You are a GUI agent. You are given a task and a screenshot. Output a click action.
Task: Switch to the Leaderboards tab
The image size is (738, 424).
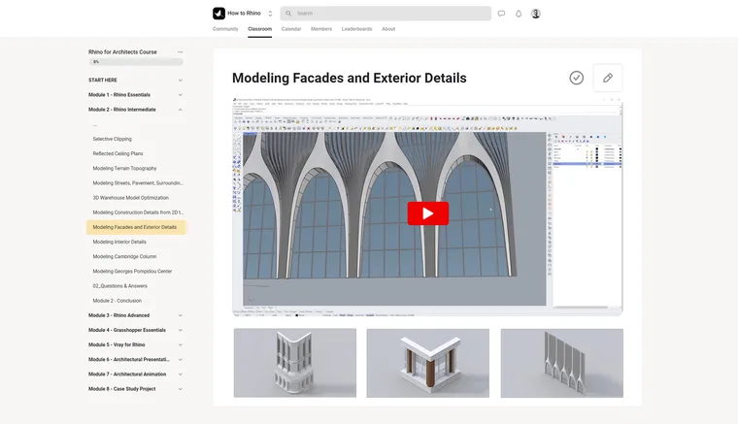pyautogui.click(x=356, y=29)
